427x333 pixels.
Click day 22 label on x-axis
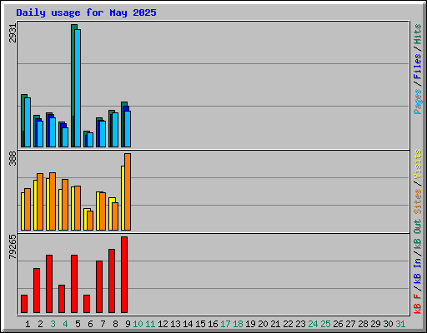[288, 324]
